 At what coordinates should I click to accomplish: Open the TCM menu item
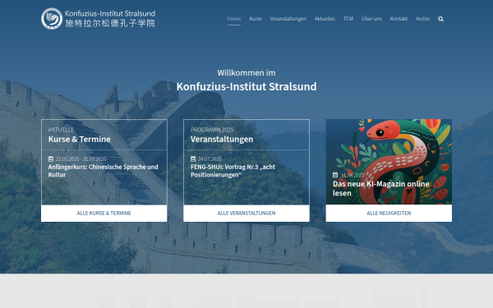[x=348, y=19]
